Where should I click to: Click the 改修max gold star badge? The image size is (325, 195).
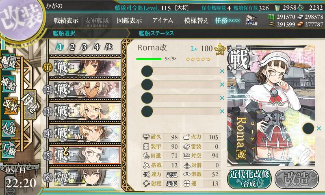point(220,50)
